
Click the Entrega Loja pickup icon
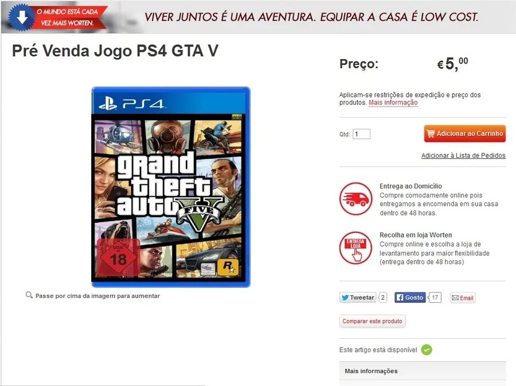tap(355, 248)
